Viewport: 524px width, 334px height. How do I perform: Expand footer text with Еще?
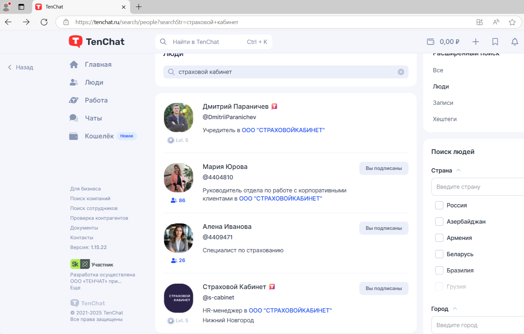pos(75,288)
